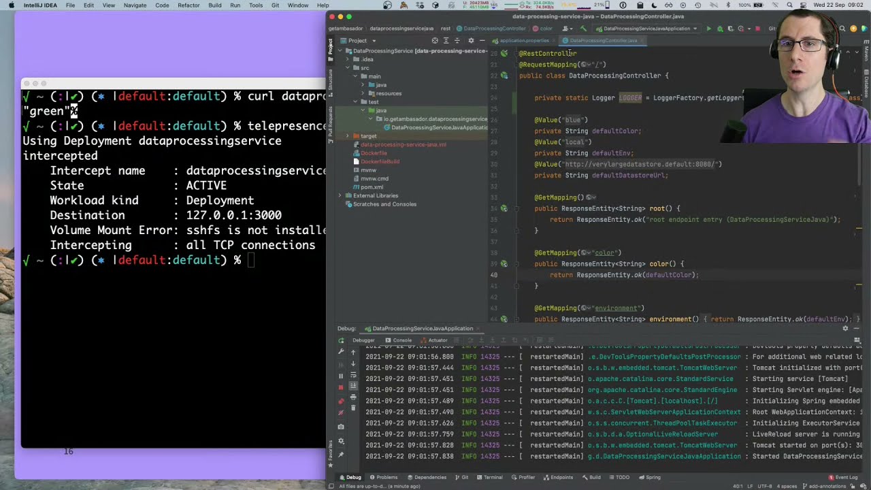This screenshot has height=490, width=871.
Task: Select DataProcessingController.java editor tab
Action: click(603, 40)
